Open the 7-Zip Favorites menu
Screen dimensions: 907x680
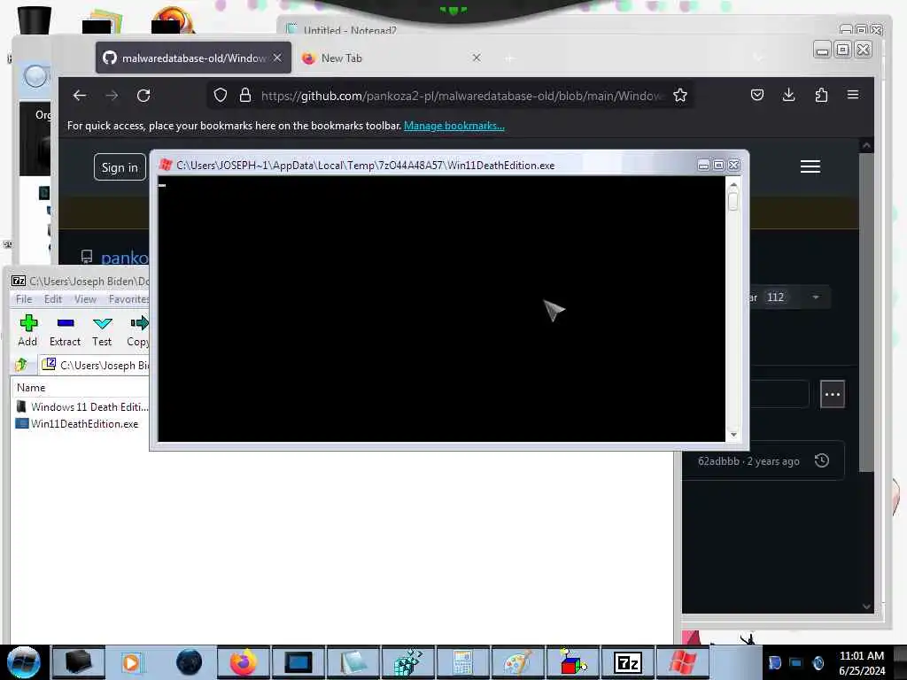click(x=128, y=299)
